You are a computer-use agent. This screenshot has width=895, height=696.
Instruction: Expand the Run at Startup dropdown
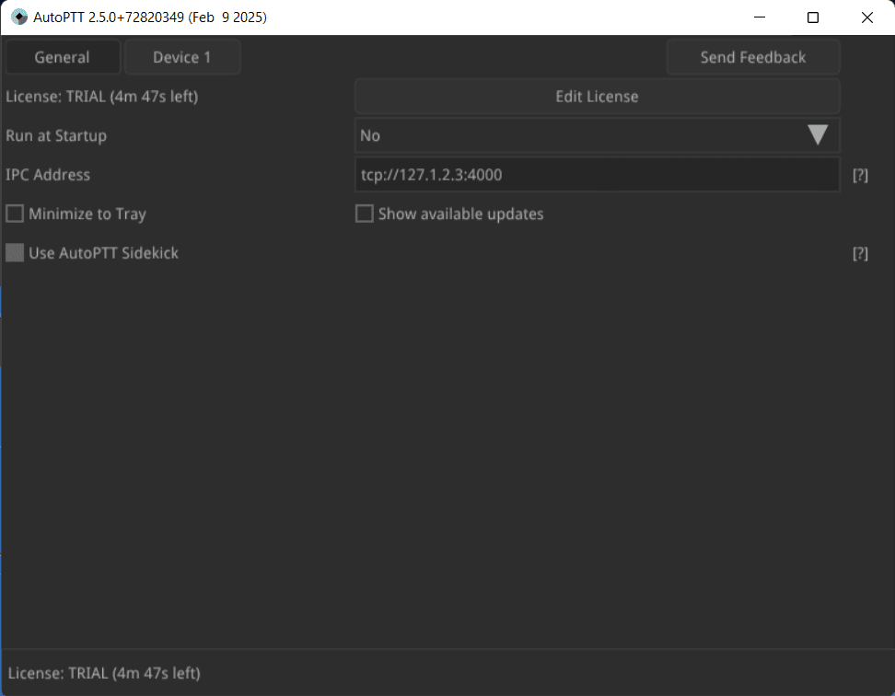coord(597,135)
